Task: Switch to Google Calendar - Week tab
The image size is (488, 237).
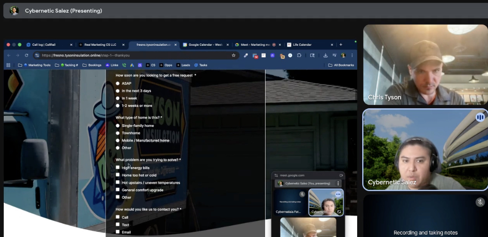Action: point(206,45)
